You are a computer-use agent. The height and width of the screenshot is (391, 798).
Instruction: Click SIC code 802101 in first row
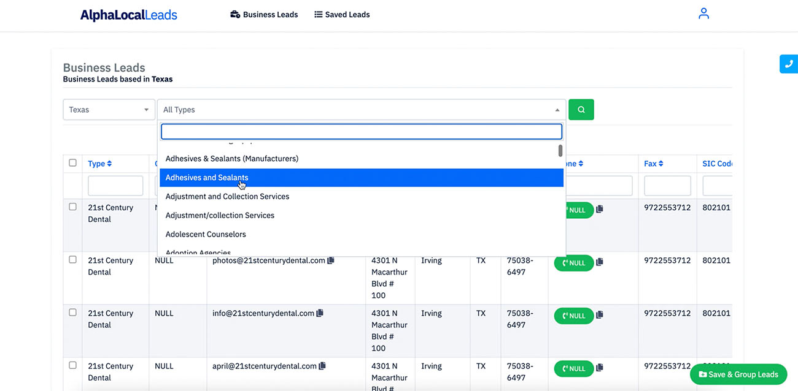tap(716, 208)
